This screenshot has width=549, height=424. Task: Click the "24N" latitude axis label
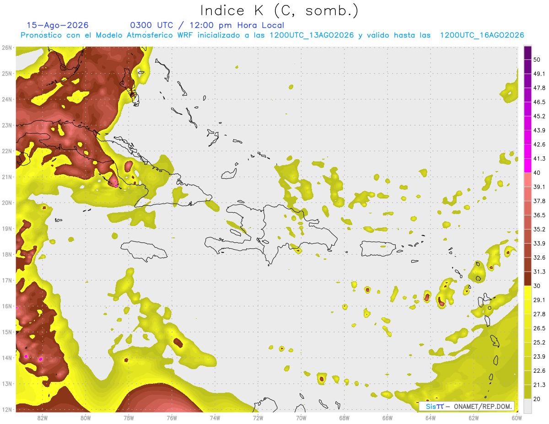coord(7,99)
